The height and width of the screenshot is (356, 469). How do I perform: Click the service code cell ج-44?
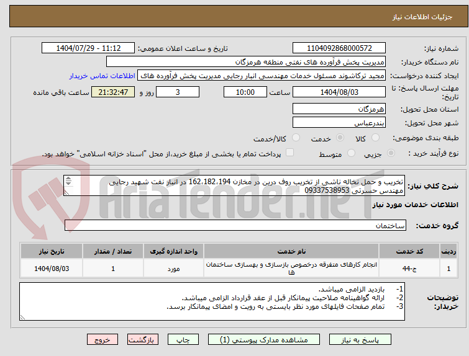tap(409, 269)
